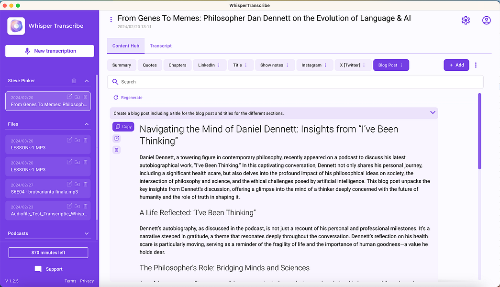The image size is (500, 287).
Task: Click the + Add button
Action: click(456, 65)
